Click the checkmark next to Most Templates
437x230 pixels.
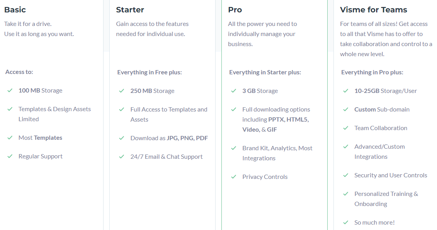click(10, 137)
